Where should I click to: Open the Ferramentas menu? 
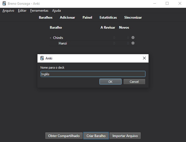point(39,11)
